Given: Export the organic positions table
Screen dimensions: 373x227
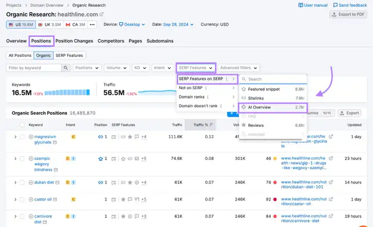Looking at the screenshot, I should click(349, 113).
